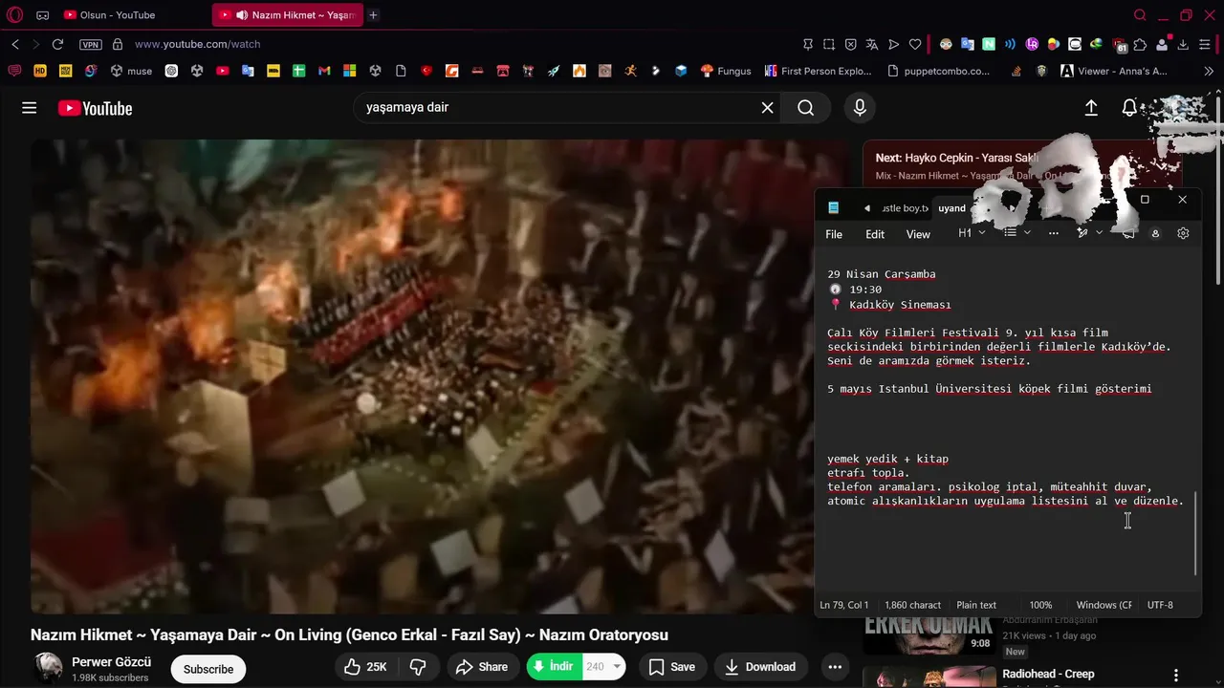
Task: Open First Person Explo... bookmark
Action: pyautogui.click(x=819, y=71)
